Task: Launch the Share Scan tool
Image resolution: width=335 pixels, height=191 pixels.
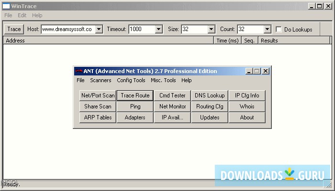Action: (98, 106)
